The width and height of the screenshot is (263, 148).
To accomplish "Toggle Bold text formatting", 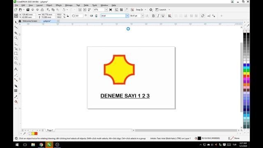I will click(x=153, y=16).
